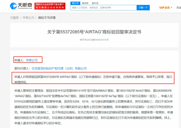This screenshot has width=181, height=128.
Task: Click the document number 商评字[2022] text
Action: coord(94,40)
